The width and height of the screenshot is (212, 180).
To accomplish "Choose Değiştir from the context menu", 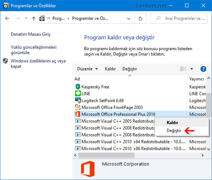I will [181, 131].
